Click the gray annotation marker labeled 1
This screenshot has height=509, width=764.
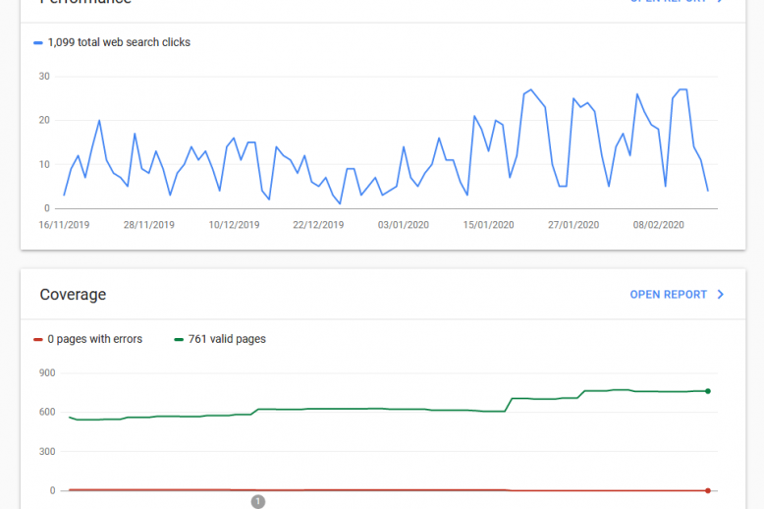click(x=258, y=501)
